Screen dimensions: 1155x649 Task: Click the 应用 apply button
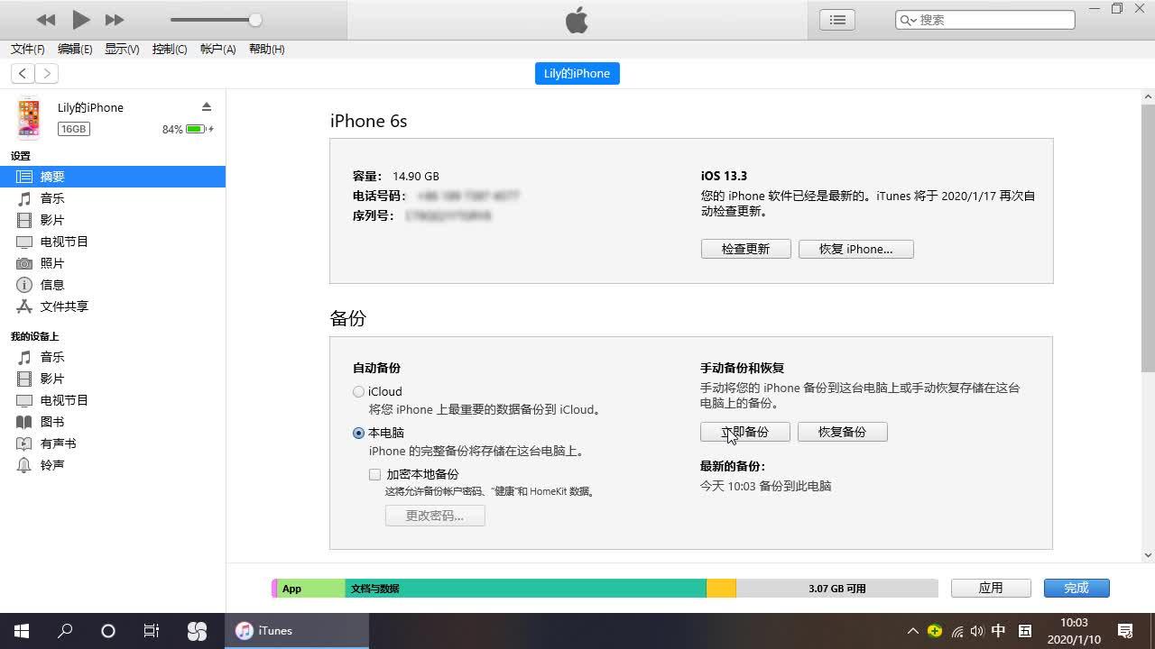(991, 588)
